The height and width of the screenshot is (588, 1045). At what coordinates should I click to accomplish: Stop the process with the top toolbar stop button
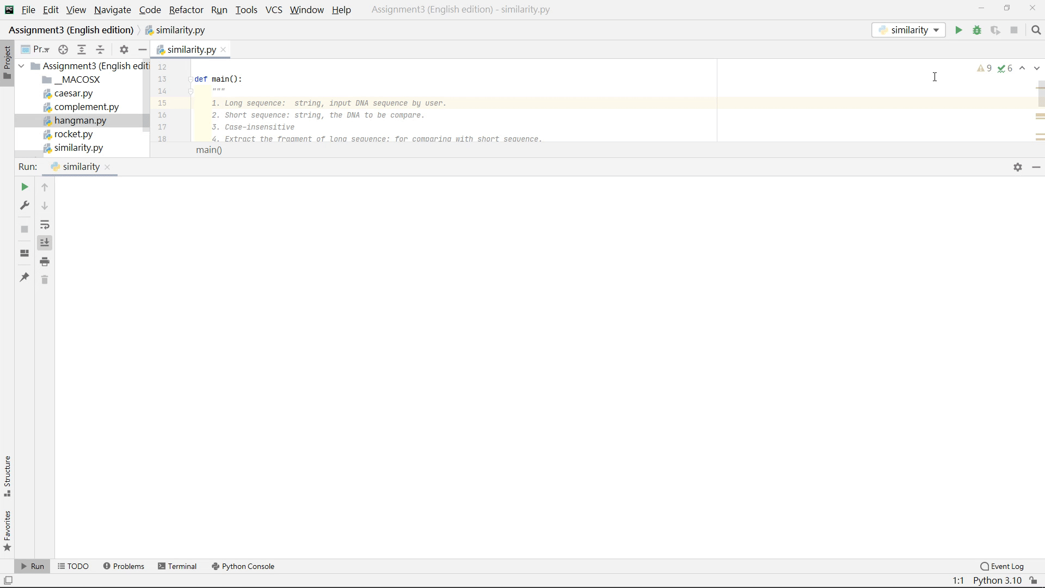click(x=1014, y=30)
